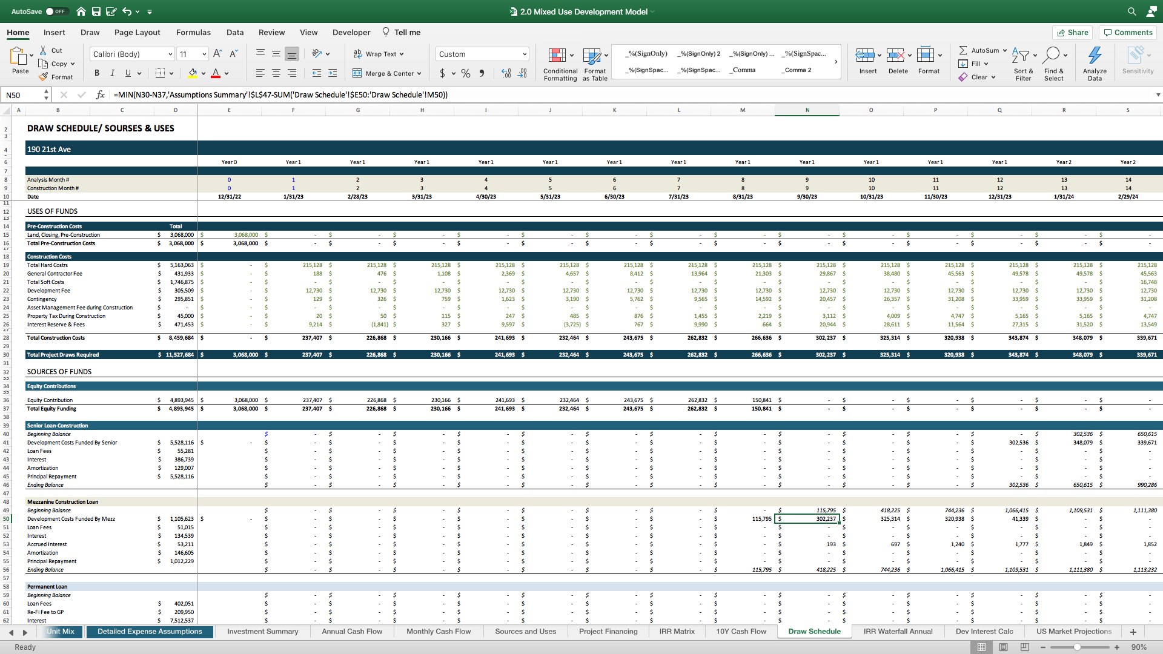Expand the cell styles gallery arrow

836,62
